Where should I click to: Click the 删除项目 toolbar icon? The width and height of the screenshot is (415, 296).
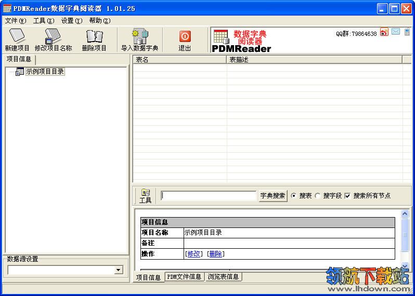(94, 36)
